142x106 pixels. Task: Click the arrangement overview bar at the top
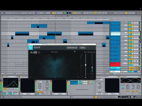coord(71,16)
